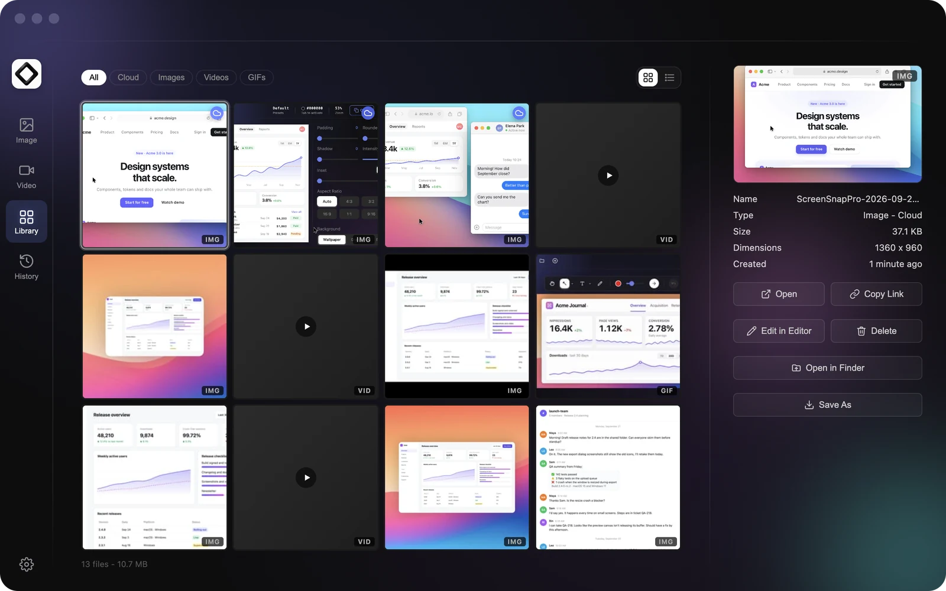This screenshot has width=946, height=591.
Task: Click Edit in Editor button
Action: tap(779, 331)
